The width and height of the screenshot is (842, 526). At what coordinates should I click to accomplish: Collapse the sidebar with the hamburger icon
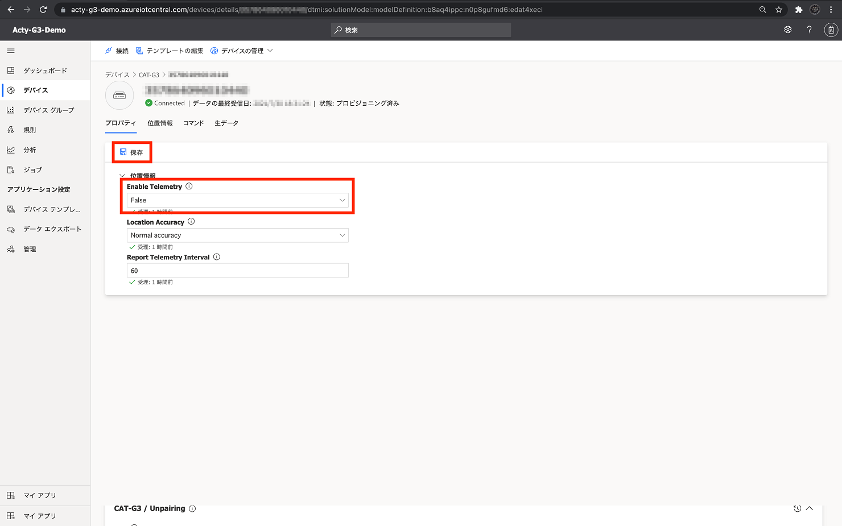pos(11,51)
